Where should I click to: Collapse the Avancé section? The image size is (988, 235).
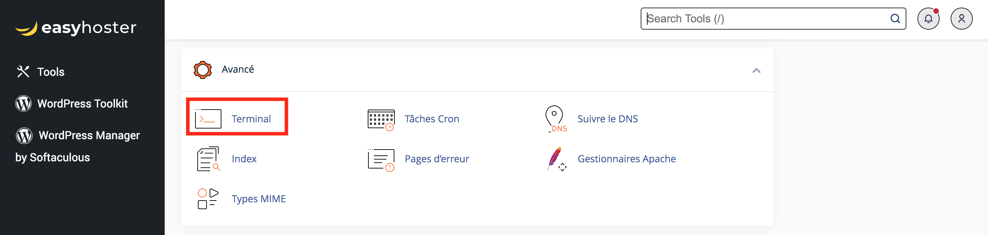point(756,71)
